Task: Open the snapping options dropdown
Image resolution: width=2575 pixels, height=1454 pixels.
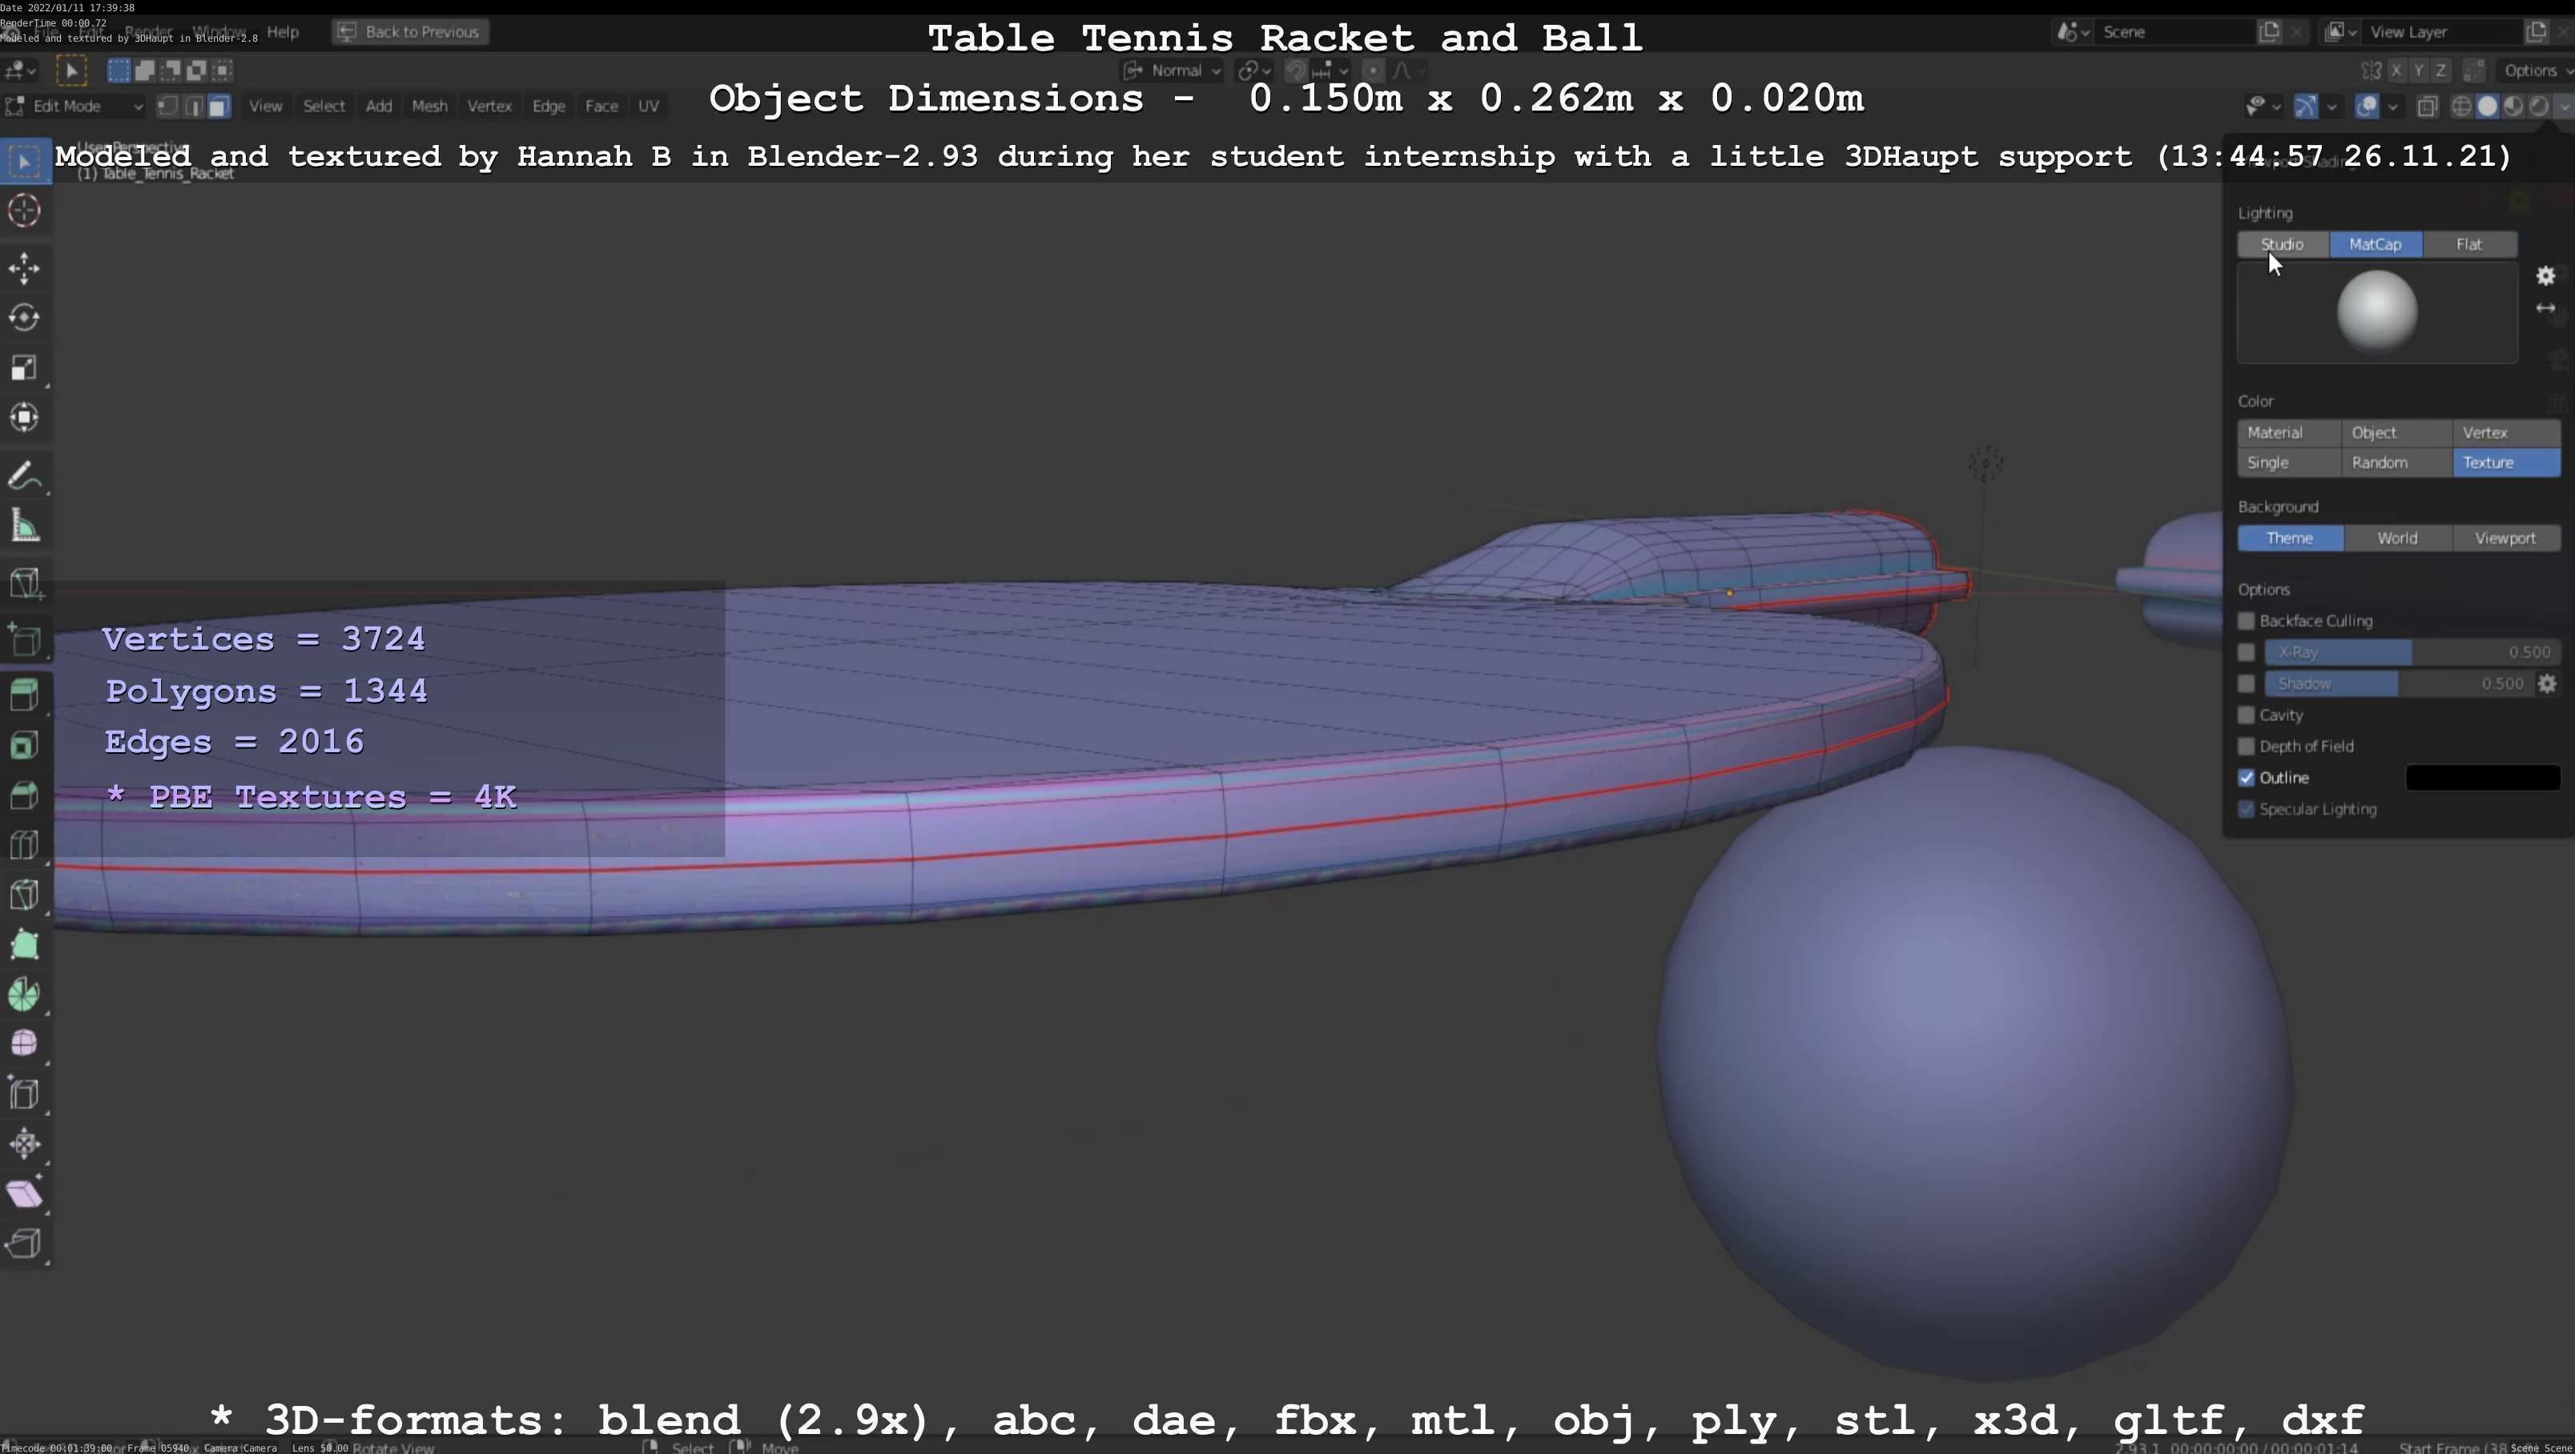Action: coord(1331,71)
